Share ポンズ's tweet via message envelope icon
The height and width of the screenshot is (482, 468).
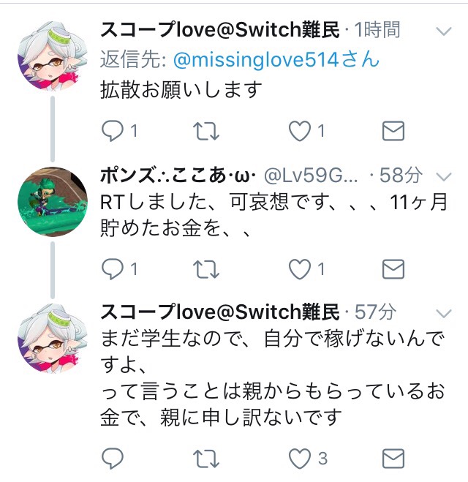393,269
